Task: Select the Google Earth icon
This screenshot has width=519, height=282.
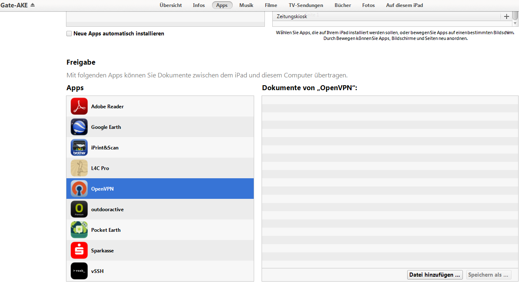Action: (79, 127)
